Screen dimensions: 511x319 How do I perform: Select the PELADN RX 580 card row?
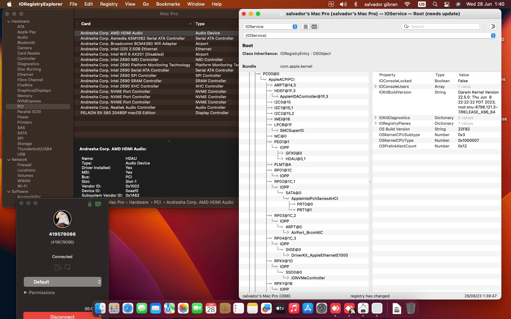[156, 113]
